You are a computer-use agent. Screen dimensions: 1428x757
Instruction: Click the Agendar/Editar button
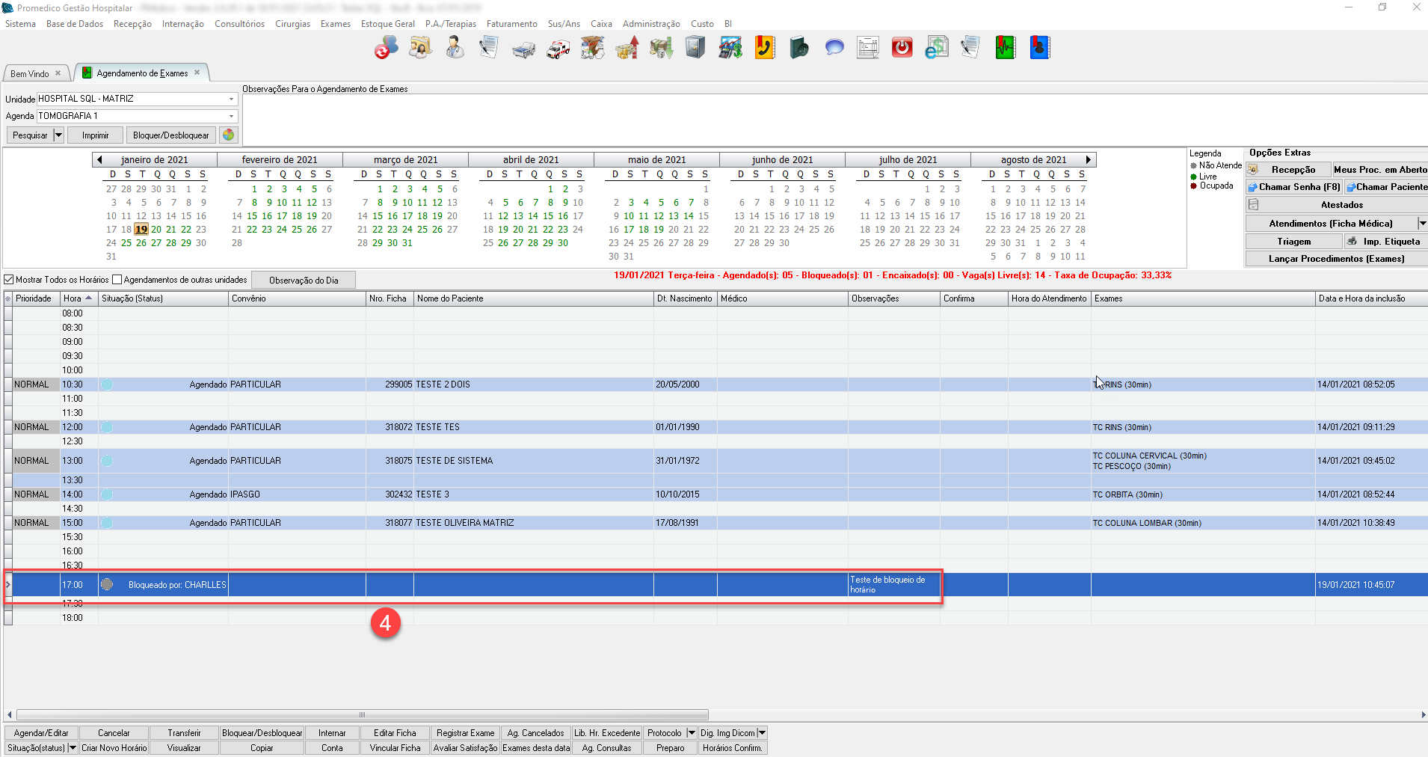click(x=41, y=733)
